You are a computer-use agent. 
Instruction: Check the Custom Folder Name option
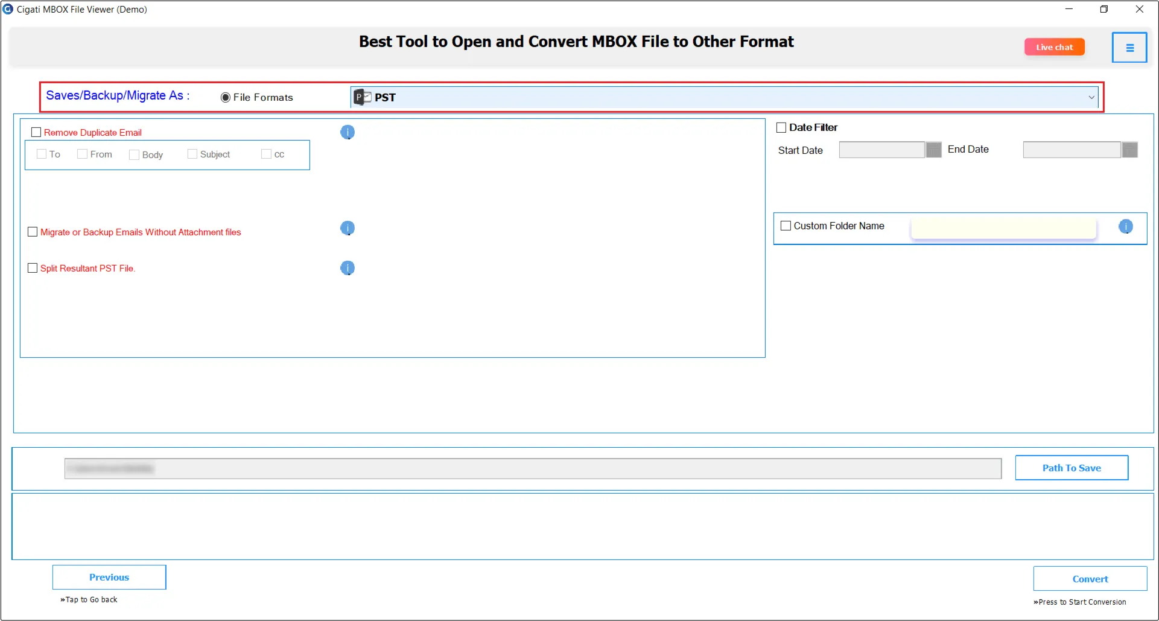click(x=786, y=226)
